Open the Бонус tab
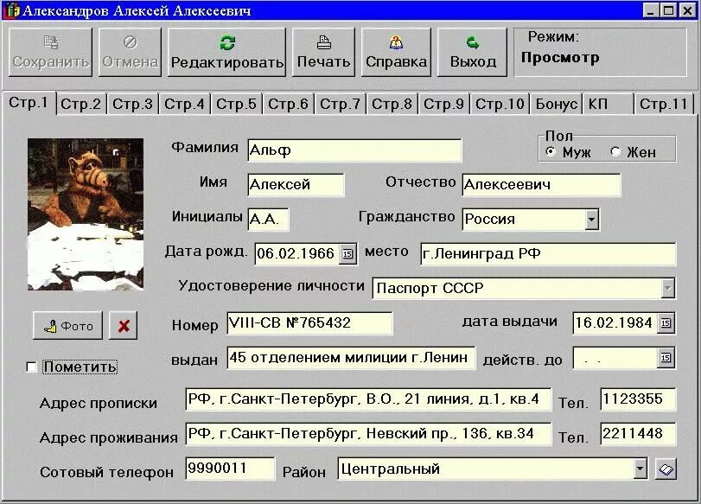Screen dimensions: 701x504 (557, 104)
